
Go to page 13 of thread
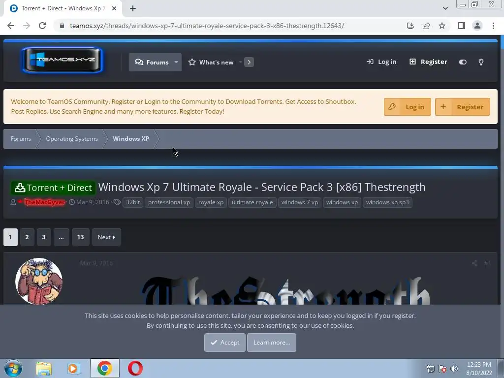[x=80, y=237]
